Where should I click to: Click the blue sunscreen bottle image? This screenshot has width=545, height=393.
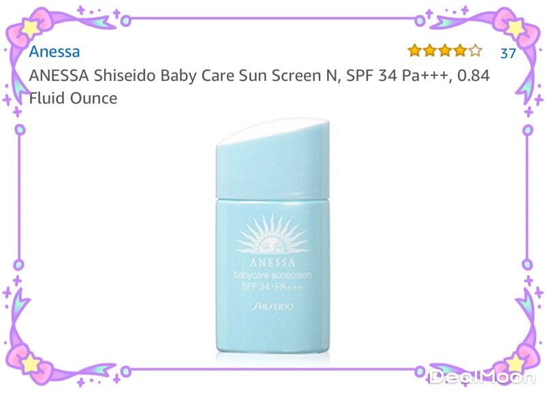point(272,236)
